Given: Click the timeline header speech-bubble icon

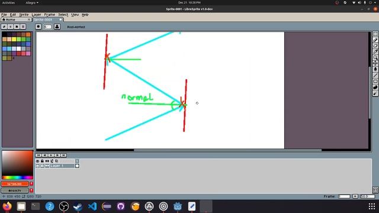Looking at the screenshot, I should coord(57,161).
